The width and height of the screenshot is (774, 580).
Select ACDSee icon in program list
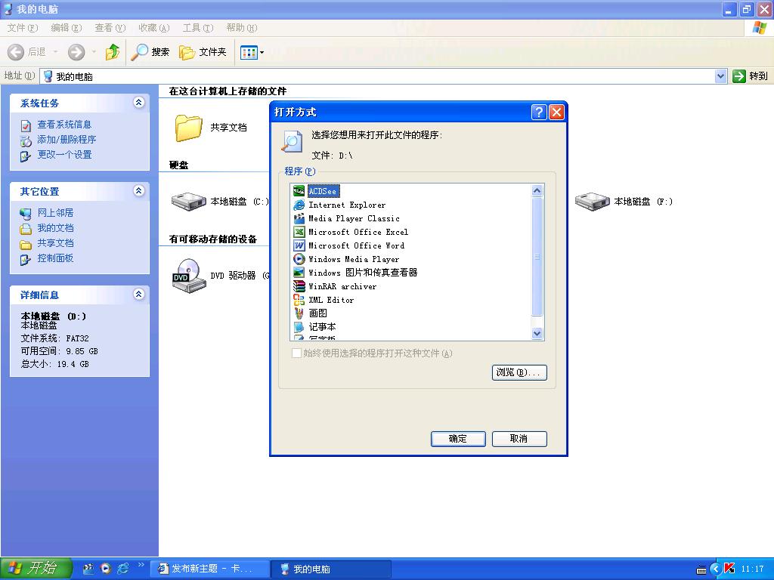[x=299, y=191]
